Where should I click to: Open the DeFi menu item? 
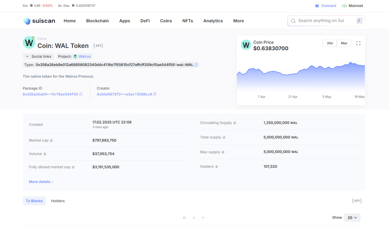tap(145, 21)
